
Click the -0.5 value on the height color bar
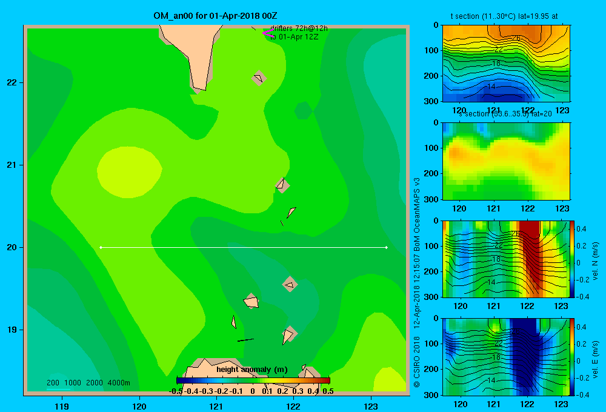tap(176, 391)
